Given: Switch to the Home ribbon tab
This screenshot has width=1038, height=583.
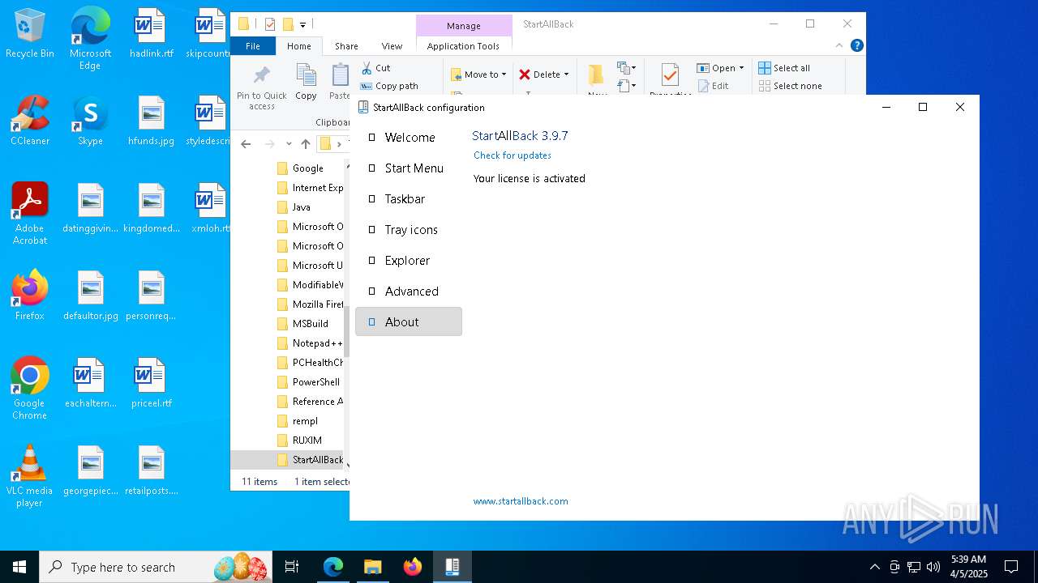Looking at the screenshot, I should [298, 46].
